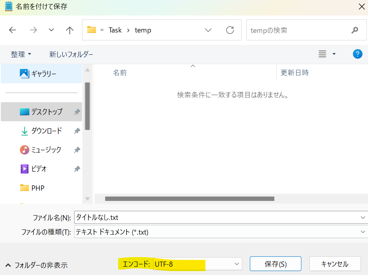Refresh the temp folder contents

pos(230,30)
